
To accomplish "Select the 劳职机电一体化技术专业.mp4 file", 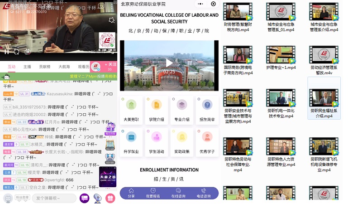I will point(281,104).
